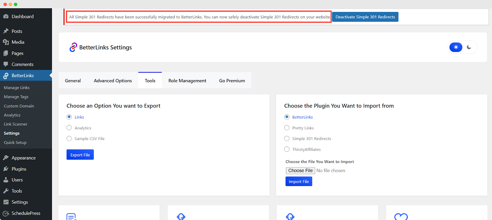
Task: Click the Users person icon
Action: click(x=6, y=180)
